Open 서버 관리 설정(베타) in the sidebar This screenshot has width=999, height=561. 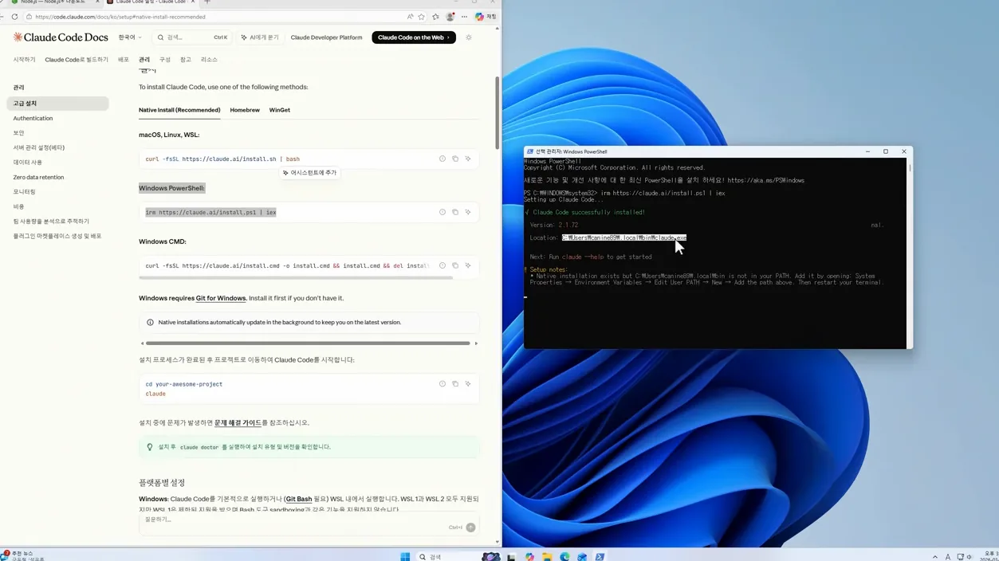pos(39,147)
